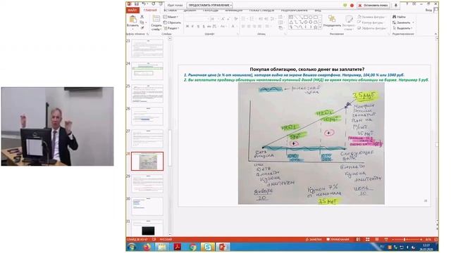Screen dimensions: 451x253
Task: Click the Остановить показ (Stop sharing) button
Action: pos(373,5)
